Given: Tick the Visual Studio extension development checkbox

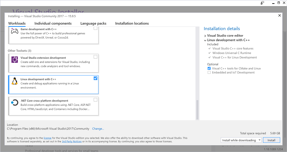Looking at the screenshot, I should coord(95,57).
